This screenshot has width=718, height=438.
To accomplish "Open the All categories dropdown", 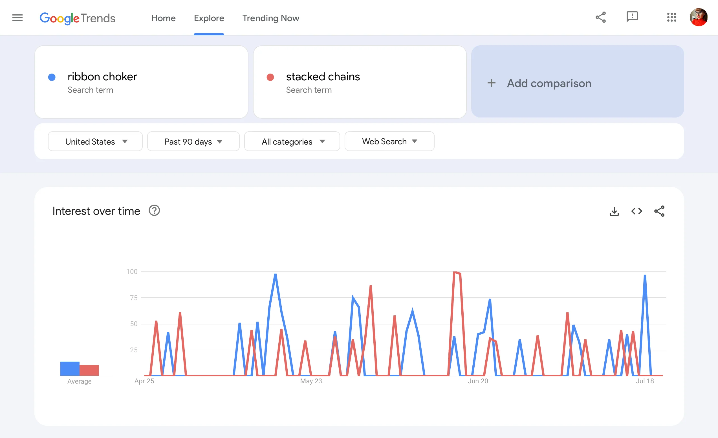I will click(x=292, y=141).
